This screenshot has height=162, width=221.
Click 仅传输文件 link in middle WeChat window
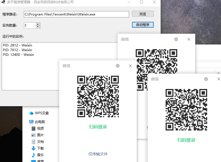tap(98, 154)
